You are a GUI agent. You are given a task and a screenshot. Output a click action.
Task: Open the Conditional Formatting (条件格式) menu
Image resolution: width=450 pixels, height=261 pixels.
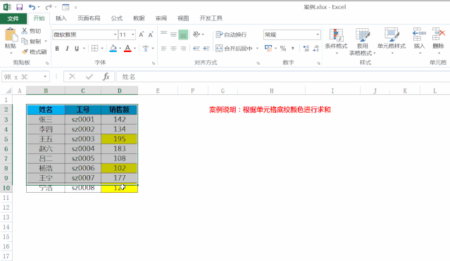click(x=336, y=41)
